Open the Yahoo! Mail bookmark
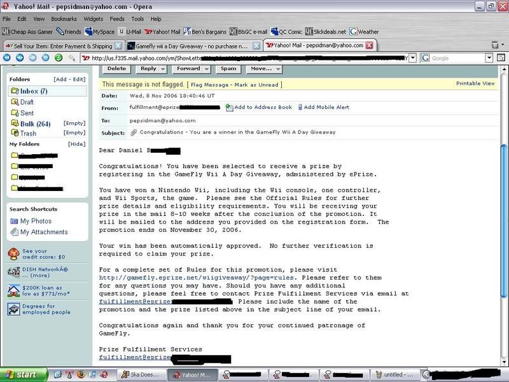Screen dimensions: 509x382 pyautogui.click(x=162, y=31)
